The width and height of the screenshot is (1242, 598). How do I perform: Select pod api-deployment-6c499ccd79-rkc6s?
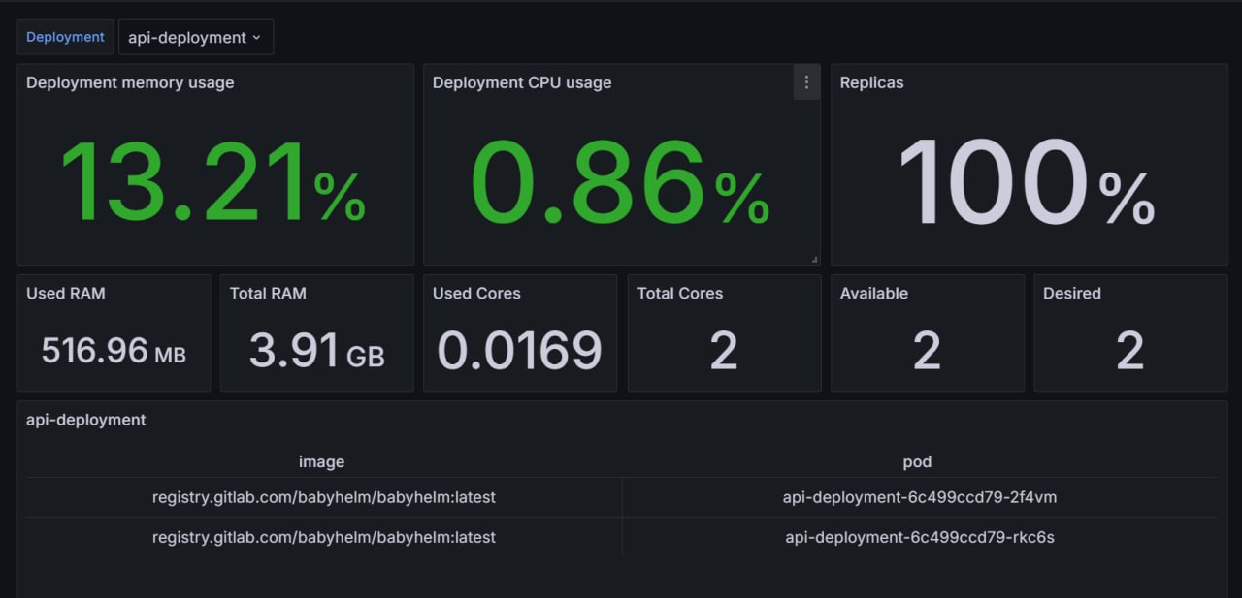[917, 537]
